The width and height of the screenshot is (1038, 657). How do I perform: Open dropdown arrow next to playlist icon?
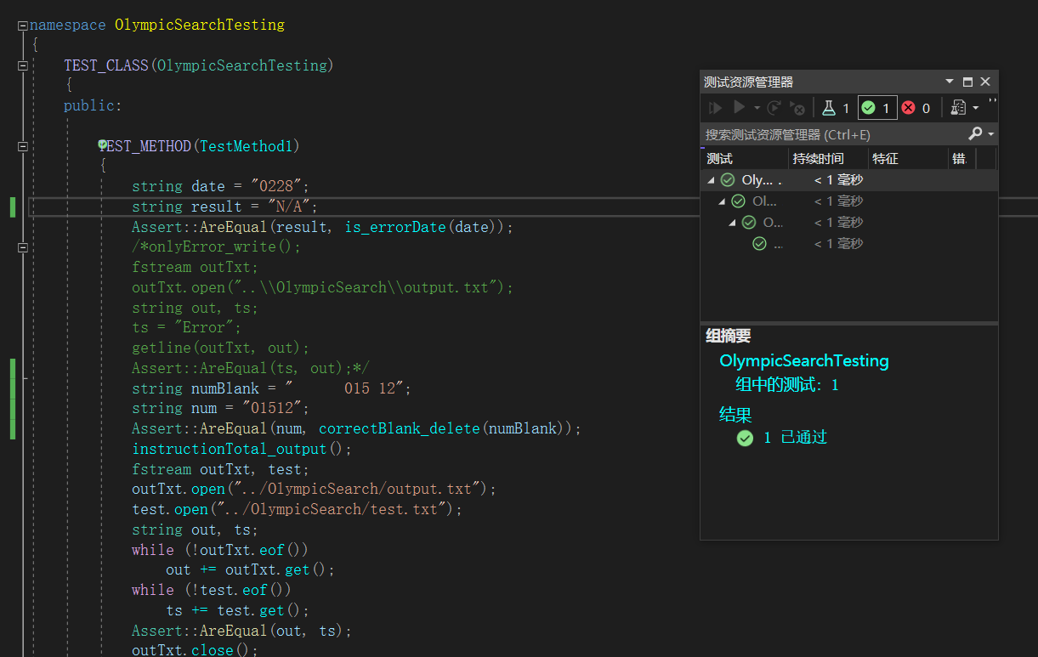975,108
